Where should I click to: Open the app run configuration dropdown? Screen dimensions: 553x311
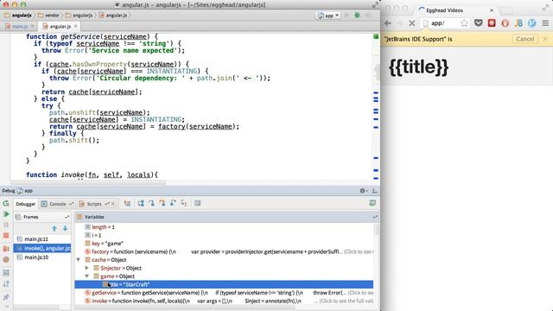328,16
